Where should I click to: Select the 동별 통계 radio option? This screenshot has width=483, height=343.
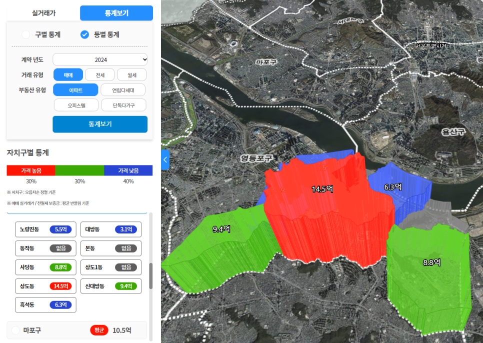[84, 34]
